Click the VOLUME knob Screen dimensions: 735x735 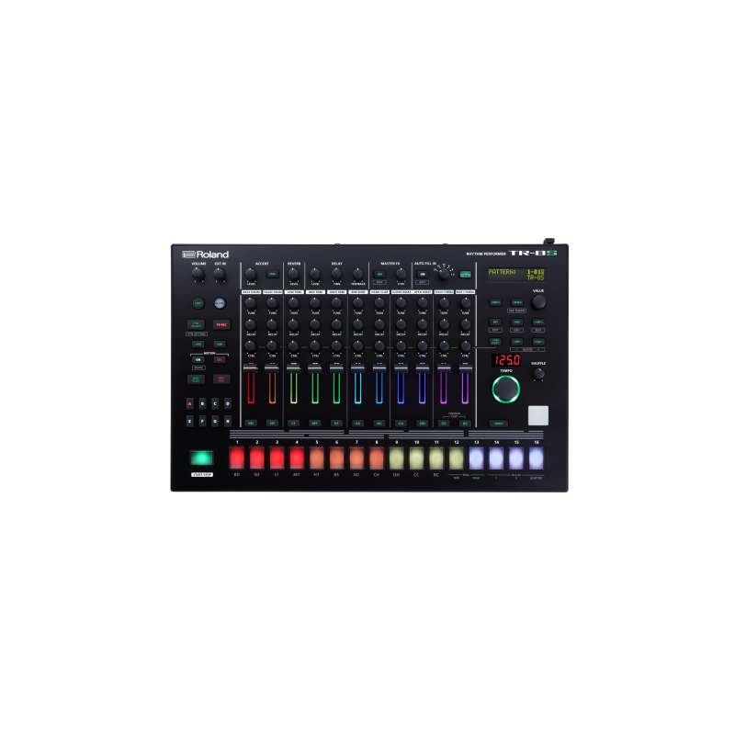click(198, 274)
